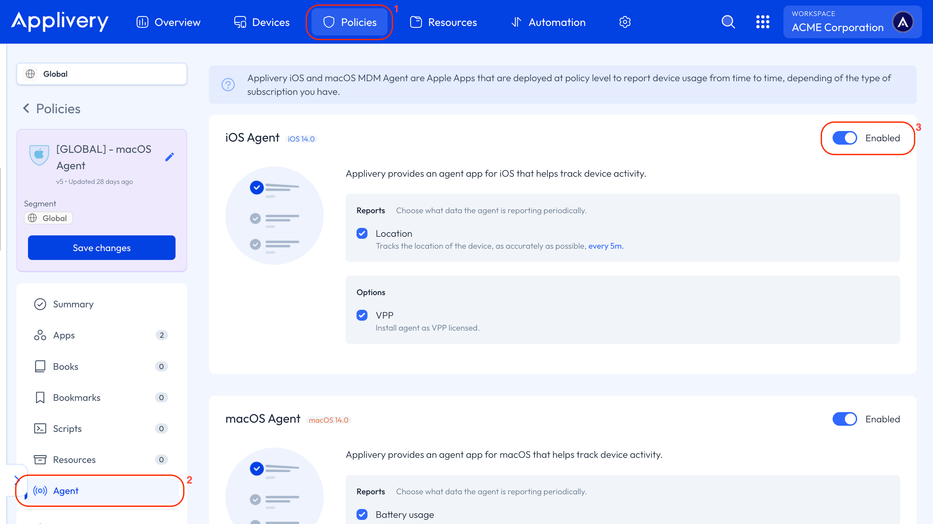
Task: Click the Save changes button
Action: point(102,248)
